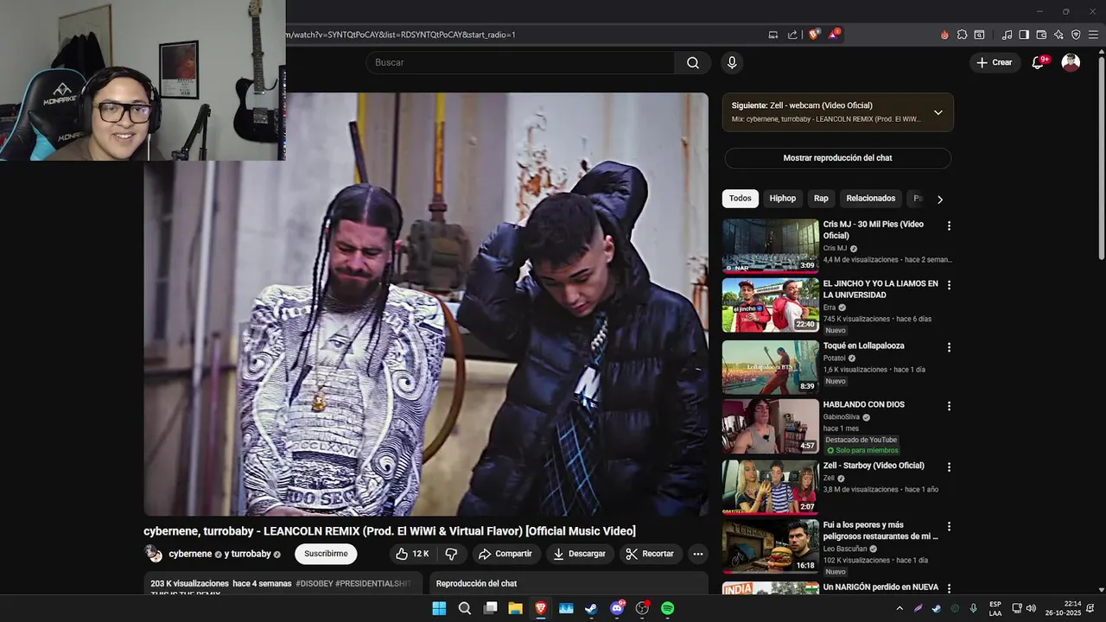
Task: Open the cybernene channel name link
Action: (x=190, y=554)
